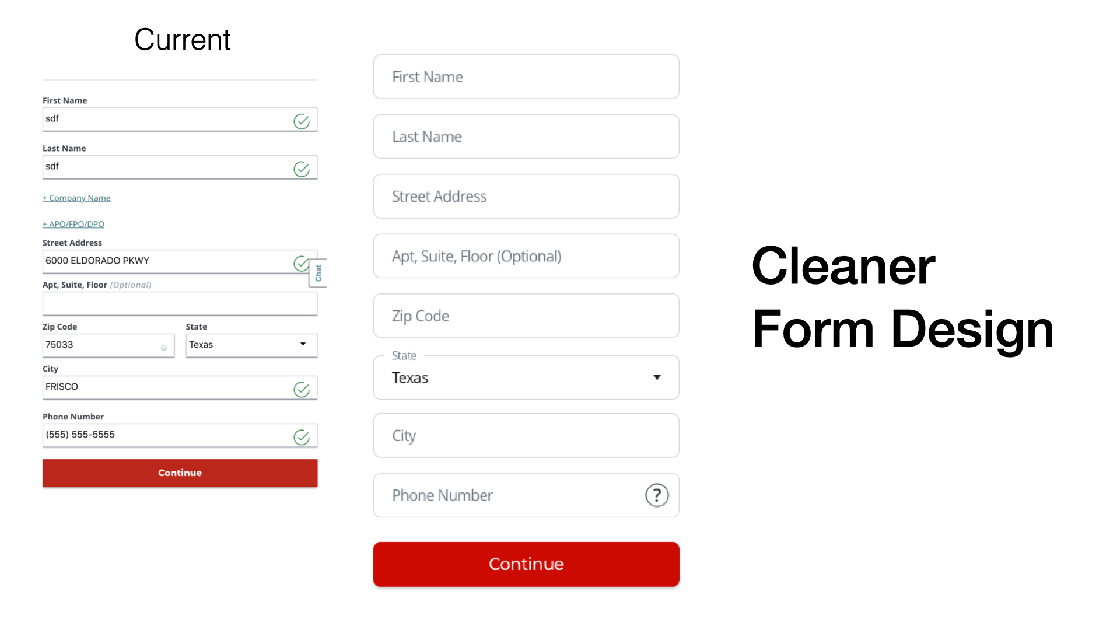Image resolution: width=1120 pixels, height=630 pixels.
Task: Click the green checkmark icon on Street Address
Action: point(301,263)
